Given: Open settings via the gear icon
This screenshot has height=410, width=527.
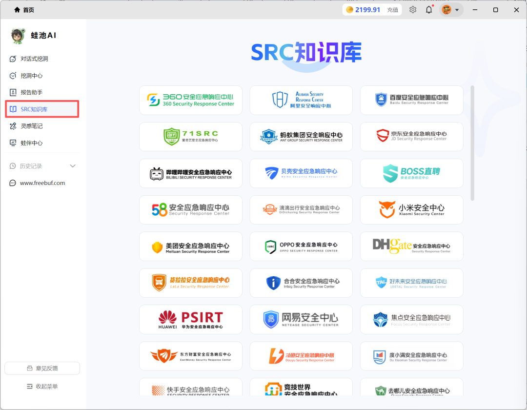Looking at the screenshot, I should (412, 9).
